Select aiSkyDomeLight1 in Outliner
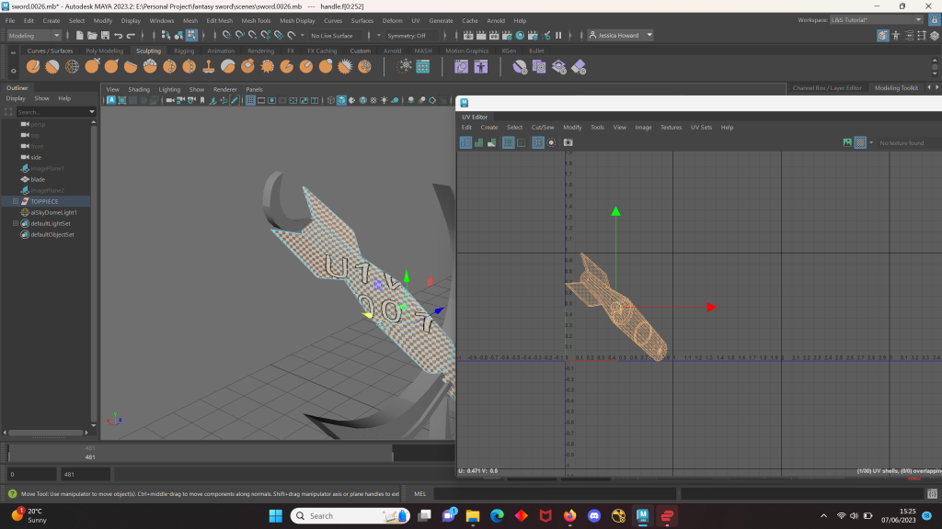942x529 pixels. coord(53,212)
